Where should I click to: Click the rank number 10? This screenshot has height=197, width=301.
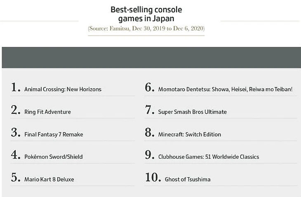click(152, 178)
